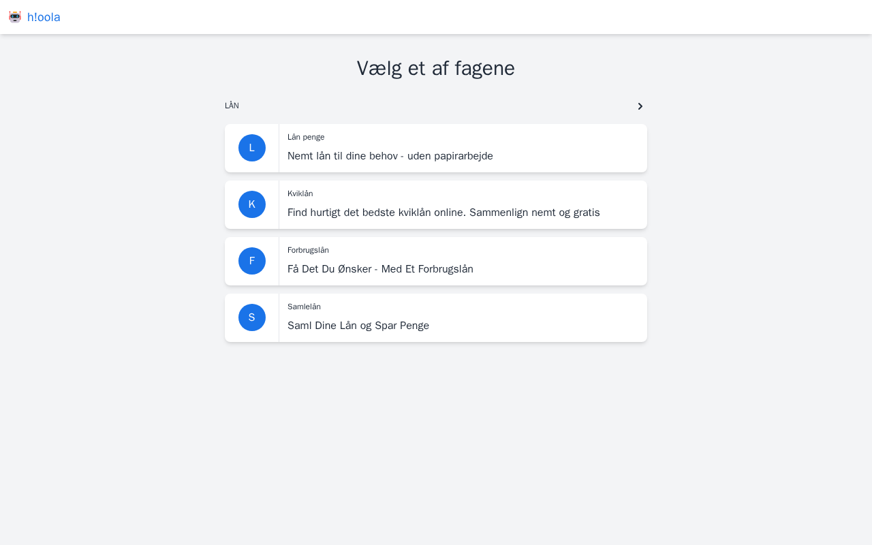
Task: Click the LÅN category label
Action: tap(232, 106)
